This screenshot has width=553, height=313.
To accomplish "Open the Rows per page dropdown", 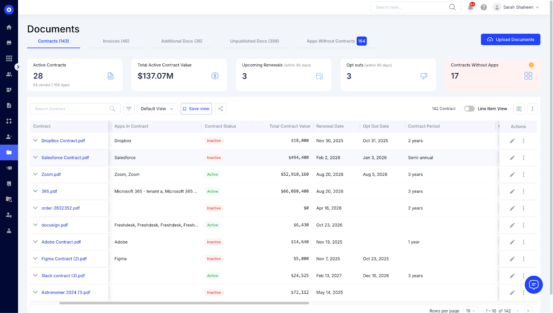I will [x=469, y=310].
